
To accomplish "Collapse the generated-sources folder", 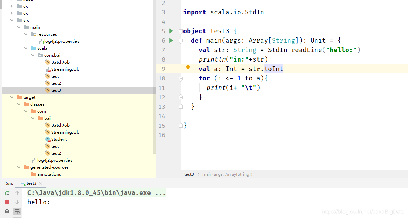I will pyautogui.click(x=19, y=167).
